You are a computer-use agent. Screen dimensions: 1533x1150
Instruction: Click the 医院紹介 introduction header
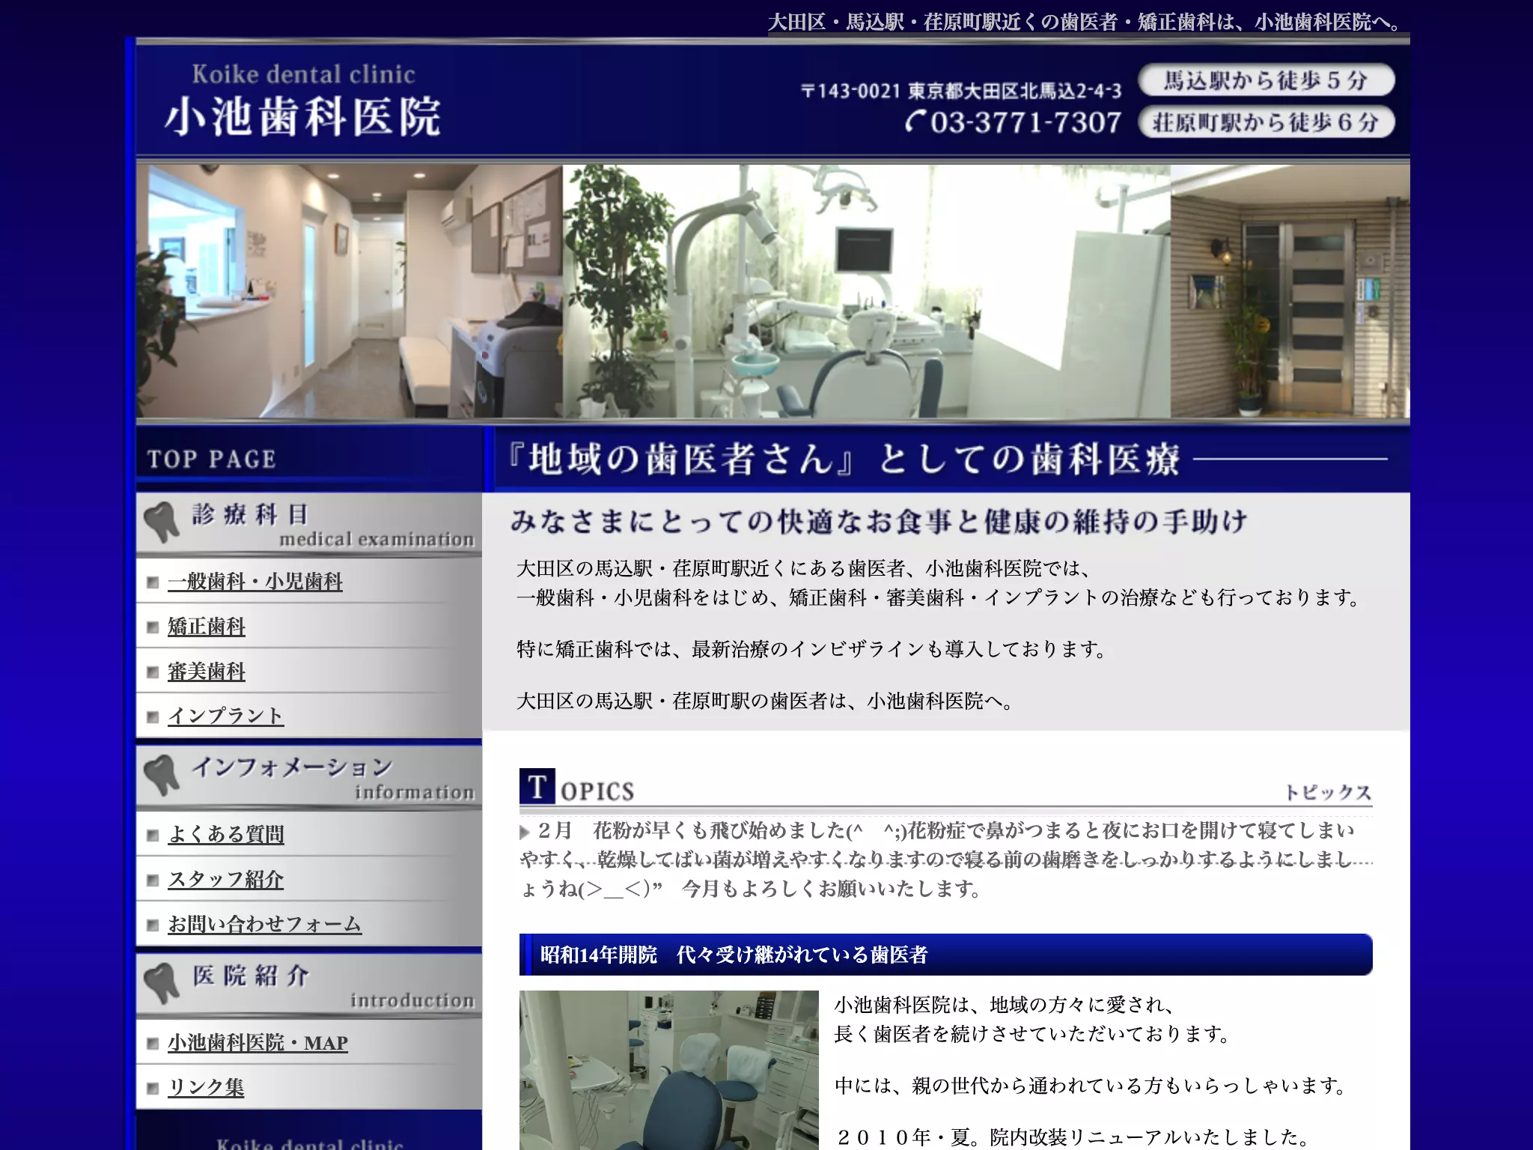coord(309,985)
